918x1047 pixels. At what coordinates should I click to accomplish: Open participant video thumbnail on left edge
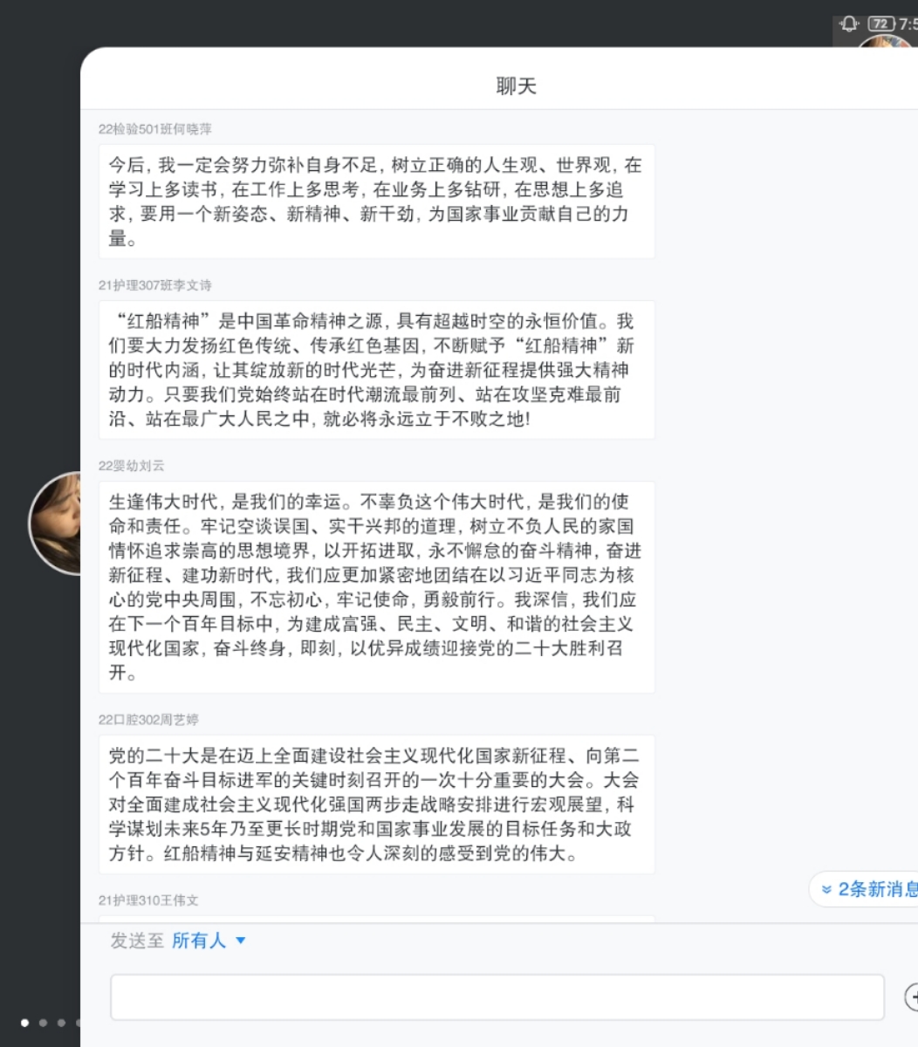pyautogui.click(x=55, y=523)
